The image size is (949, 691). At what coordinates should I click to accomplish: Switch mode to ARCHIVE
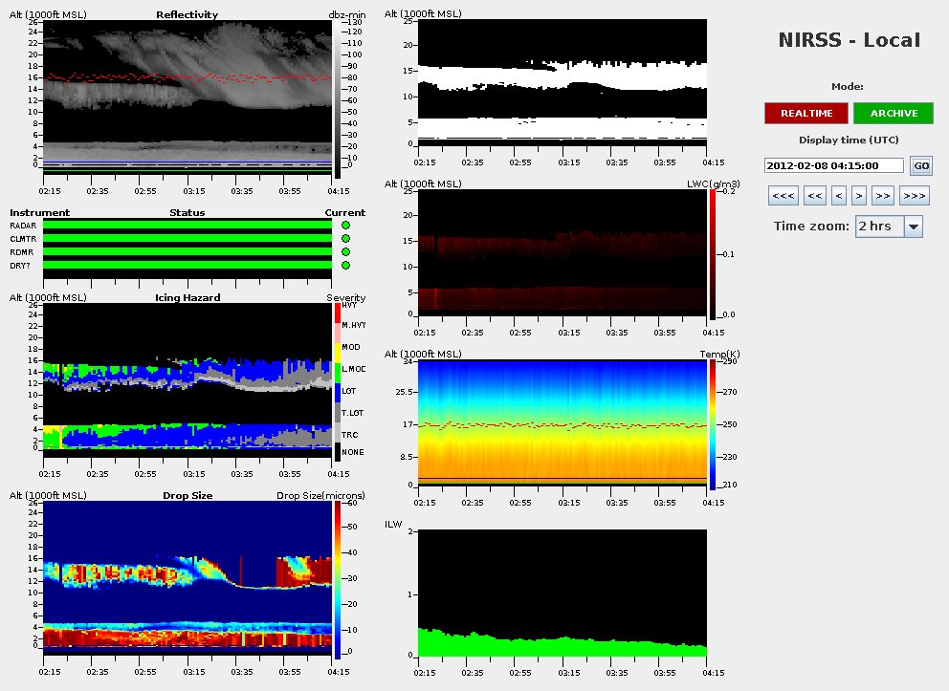[894, 113]
